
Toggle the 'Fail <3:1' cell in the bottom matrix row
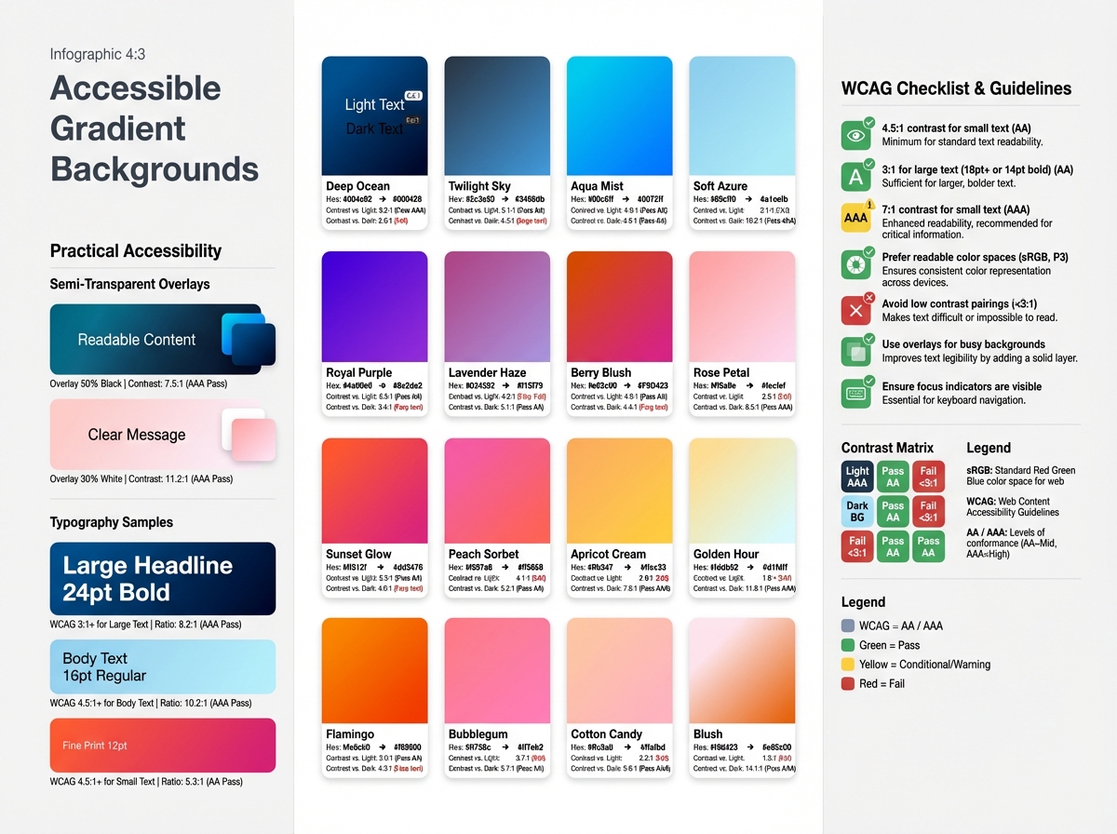pos(856,546)
